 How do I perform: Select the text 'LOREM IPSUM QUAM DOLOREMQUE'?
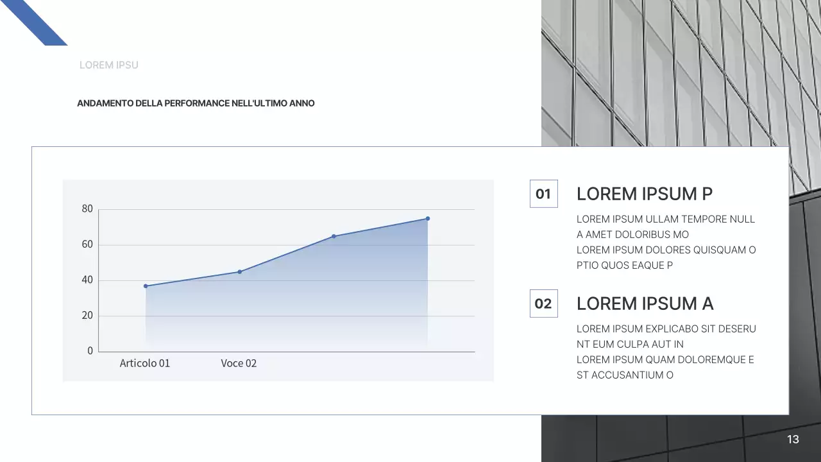[664, 360]
